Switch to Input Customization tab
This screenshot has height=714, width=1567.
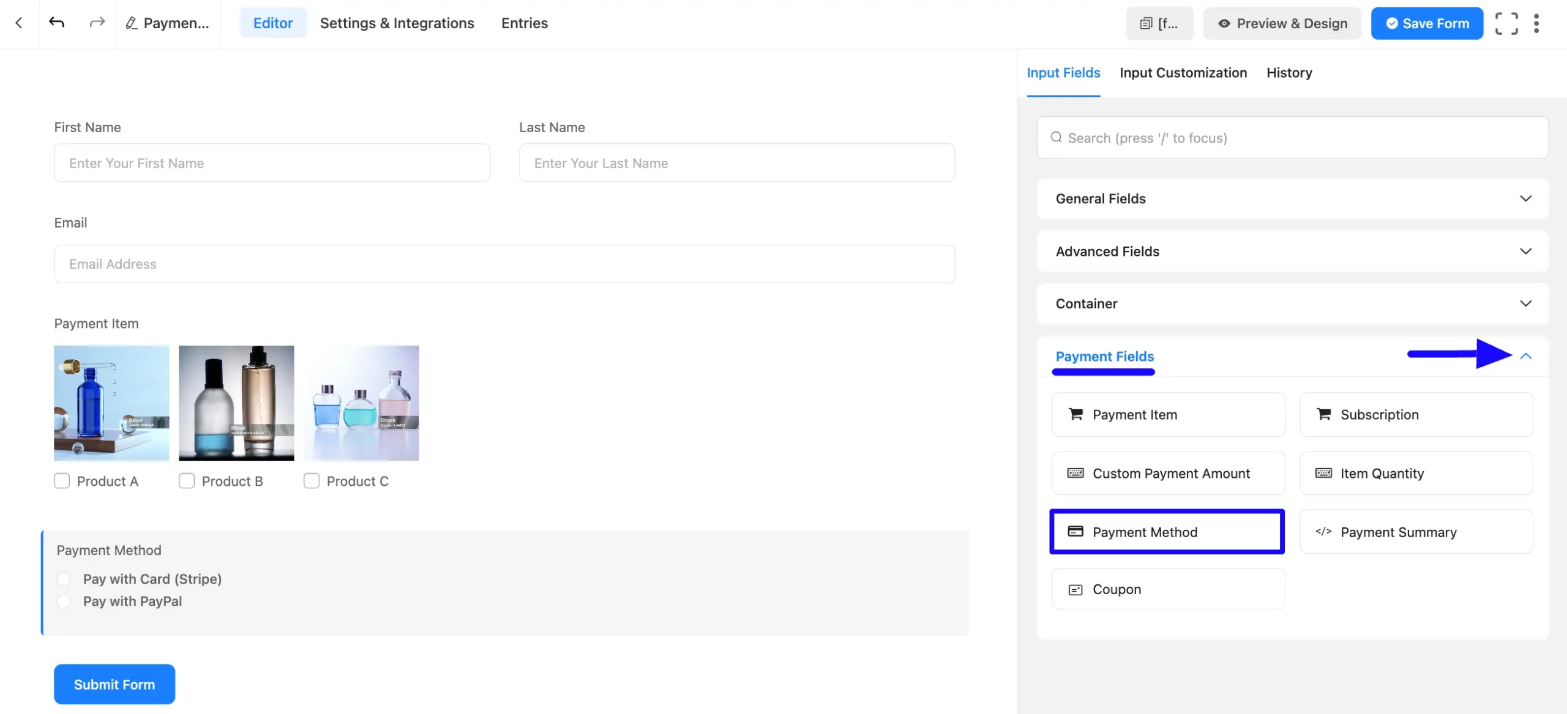pos(1183,73)
